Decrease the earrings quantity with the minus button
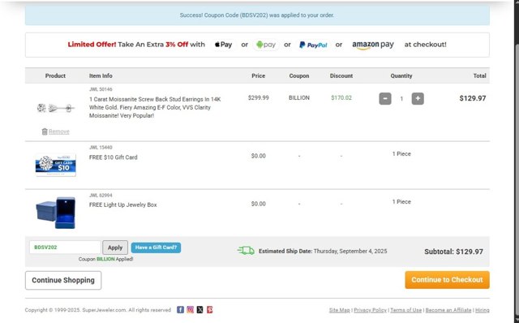Screen dimensions: 519x323 tap(385, 98)
